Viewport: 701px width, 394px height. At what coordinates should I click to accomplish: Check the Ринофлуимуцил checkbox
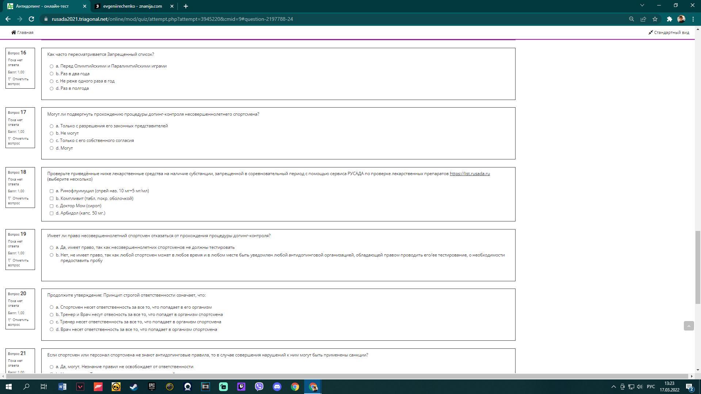click(51, 191)
